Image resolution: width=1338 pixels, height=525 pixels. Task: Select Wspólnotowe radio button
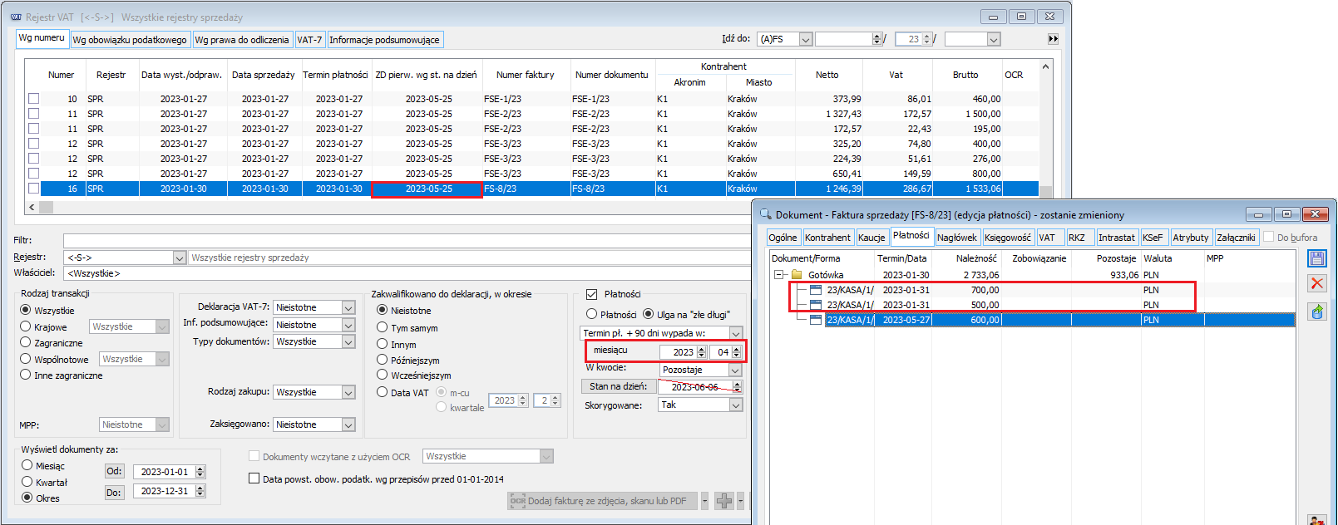[26, 359]
